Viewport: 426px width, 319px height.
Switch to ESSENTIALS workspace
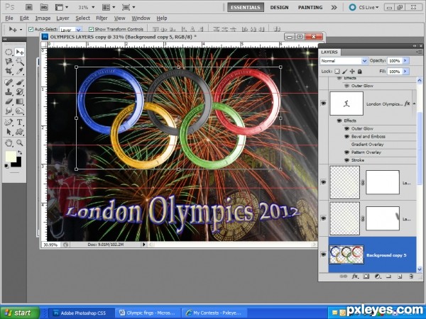[x=246, y=7]
